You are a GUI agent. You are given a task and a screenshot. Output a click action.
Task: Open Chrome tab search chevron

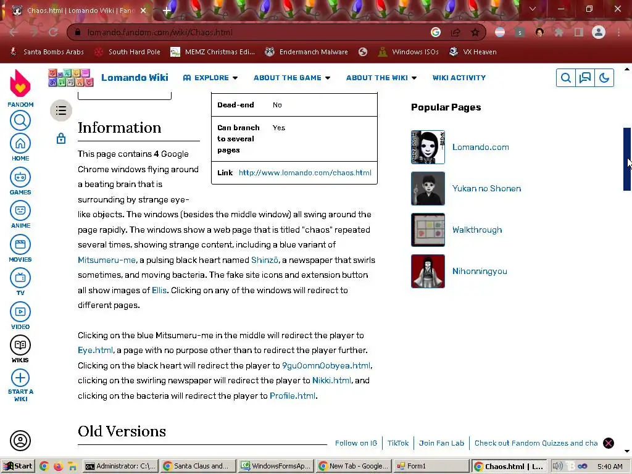(533, 9)
